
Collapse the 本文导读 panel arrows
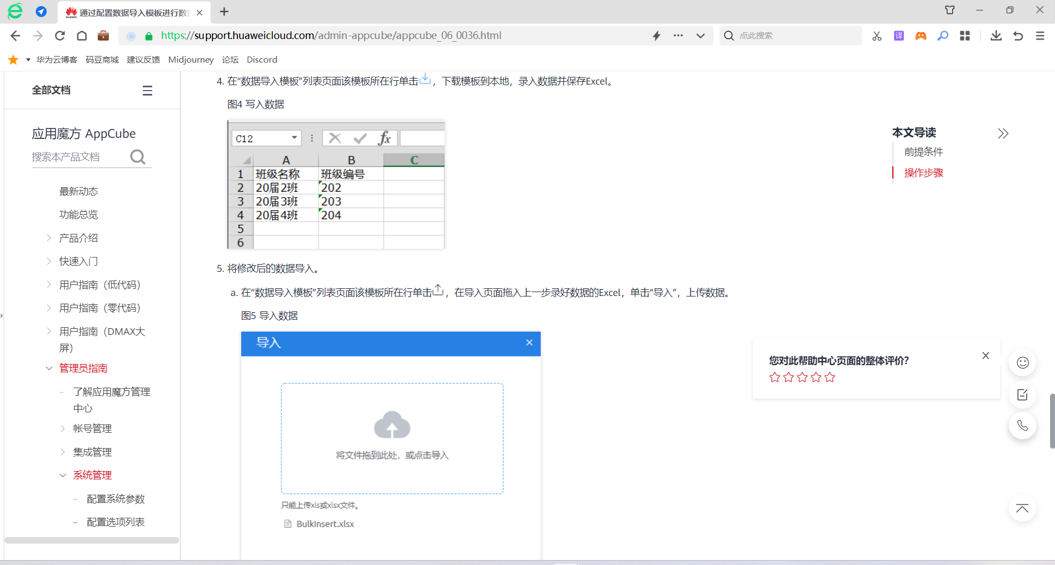(1003, 133)
